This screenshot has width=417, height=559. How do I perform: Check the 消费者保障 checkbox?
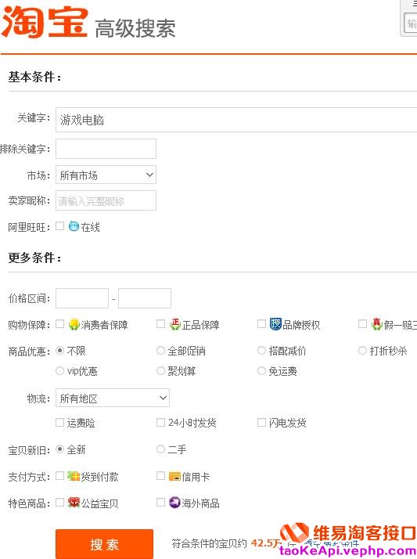(x=59, y=323)
